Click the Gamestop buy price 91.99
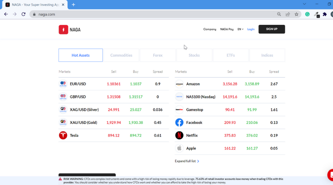 coord(252,110)
